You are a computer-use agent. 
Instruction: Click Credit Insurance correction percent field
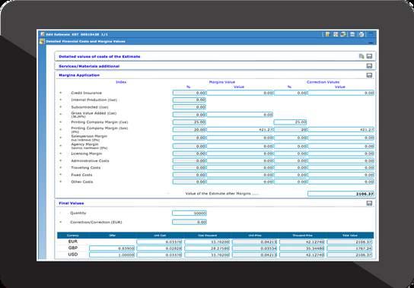click(x=291, y=93)
